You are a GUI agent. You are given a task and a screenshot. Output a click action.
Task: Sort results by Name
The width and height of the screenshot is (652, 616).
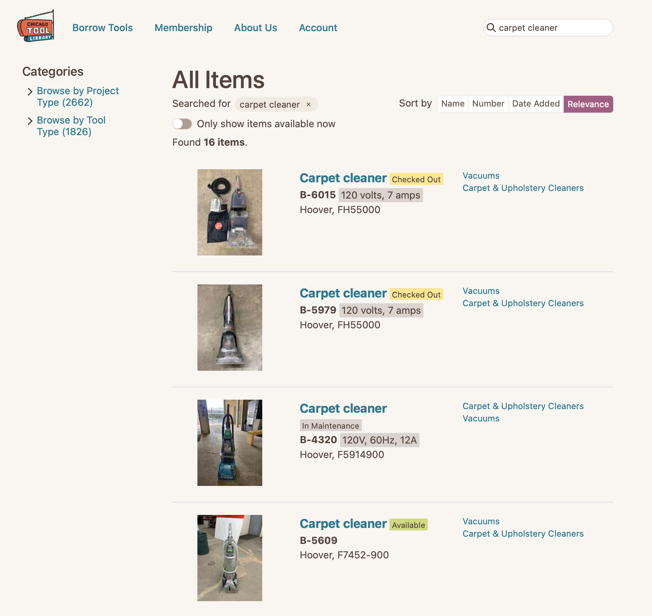pos(453,104)
